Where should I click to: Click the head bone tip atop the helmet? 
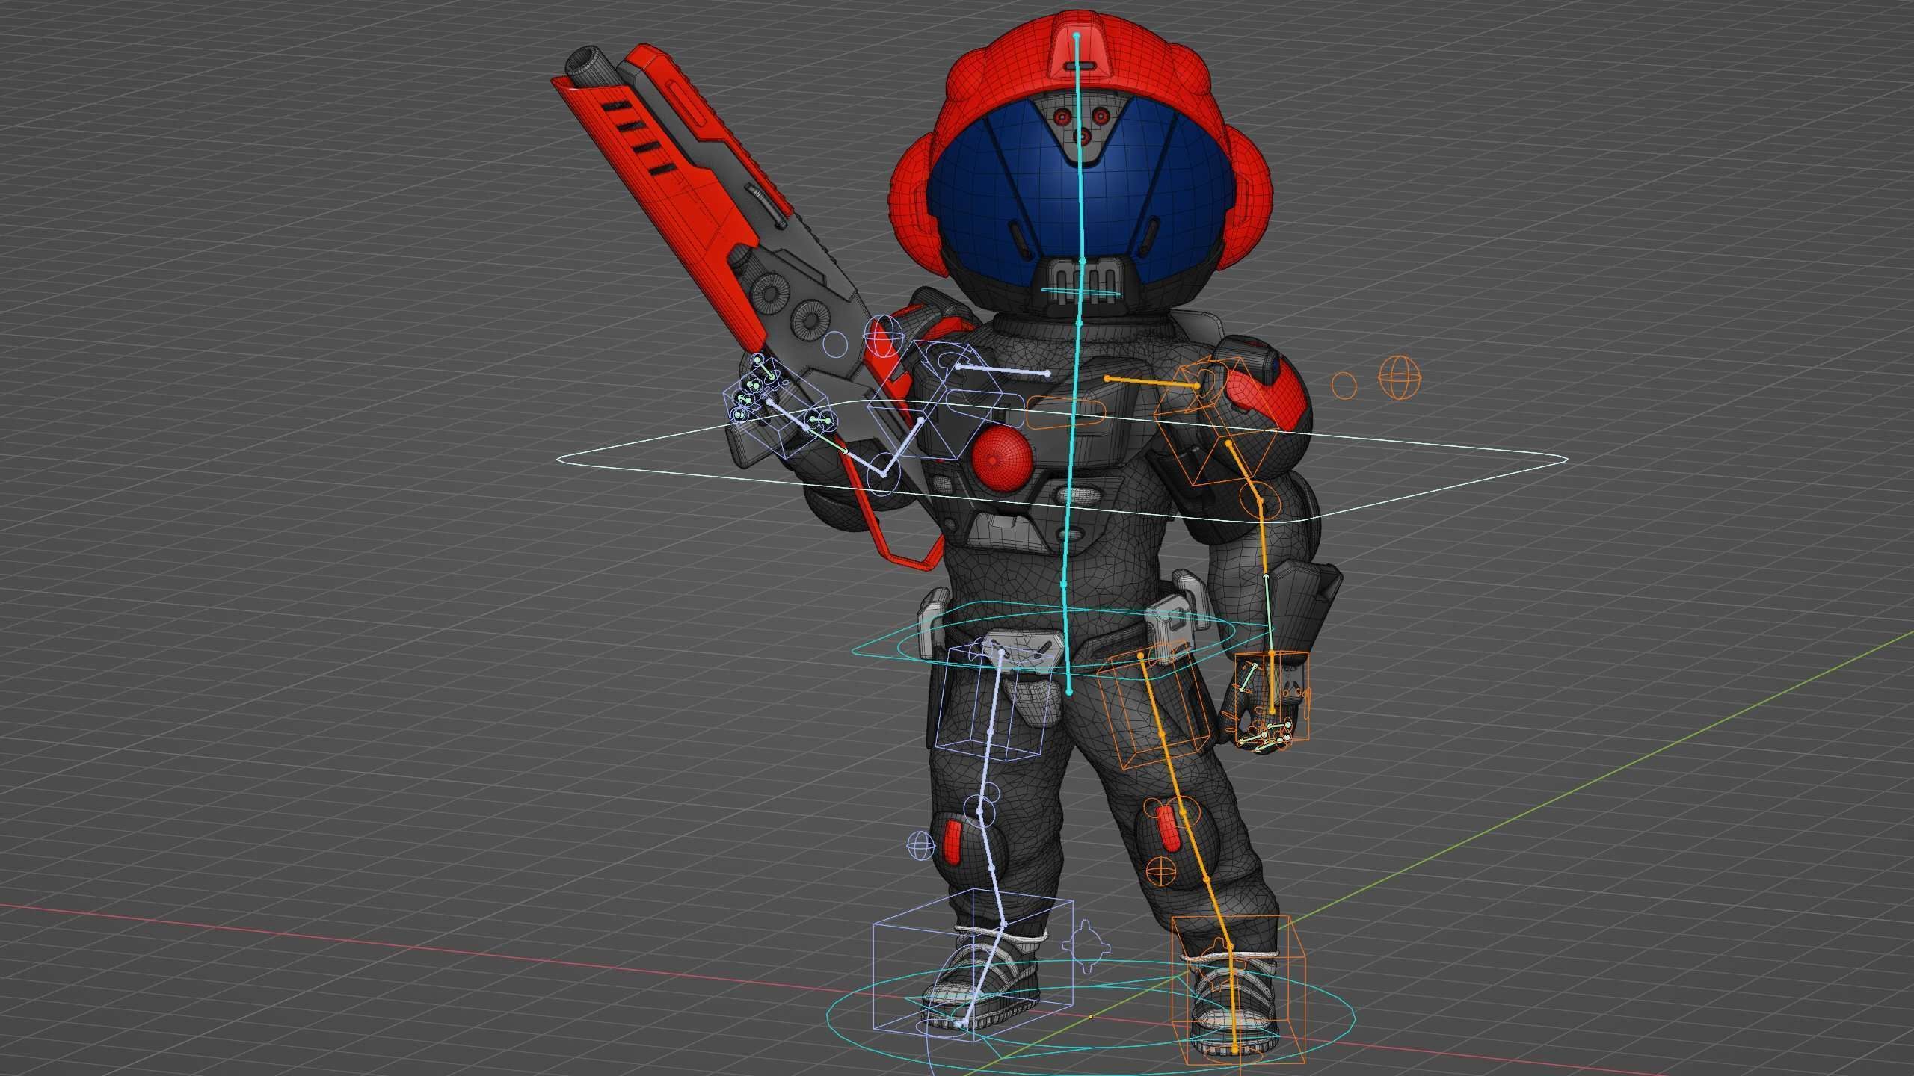click(x=1077, y=34)
